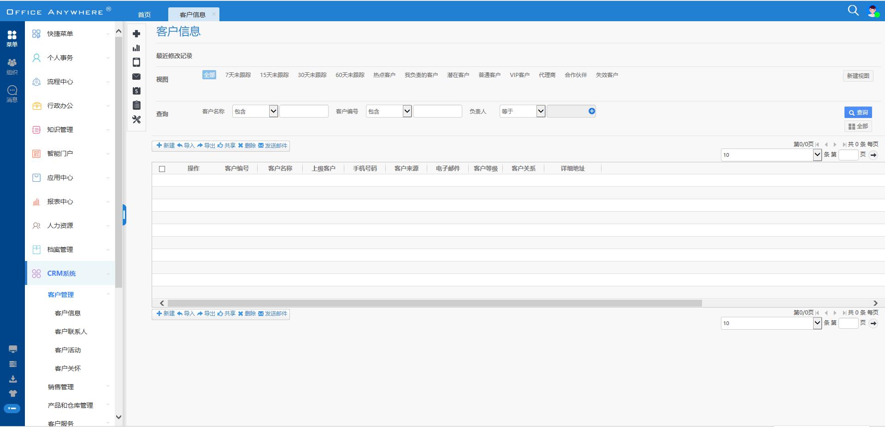Open the 消息 messages icon

pos(12,93)
